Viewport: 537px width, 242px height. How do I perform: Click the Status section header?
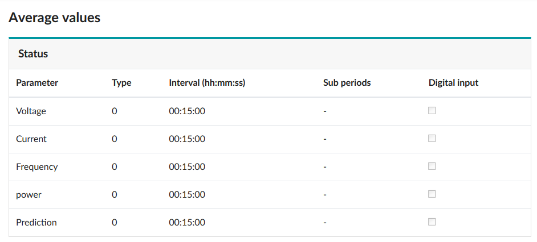point(33,54)
